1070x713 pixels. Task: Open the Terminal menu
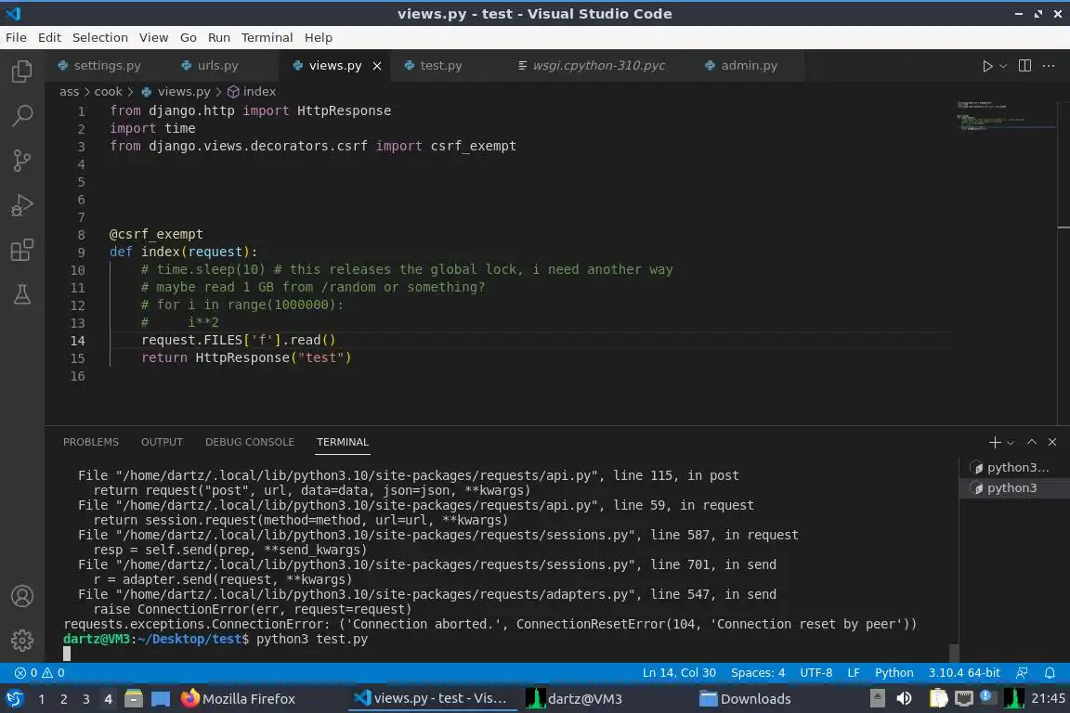[267, 37]
